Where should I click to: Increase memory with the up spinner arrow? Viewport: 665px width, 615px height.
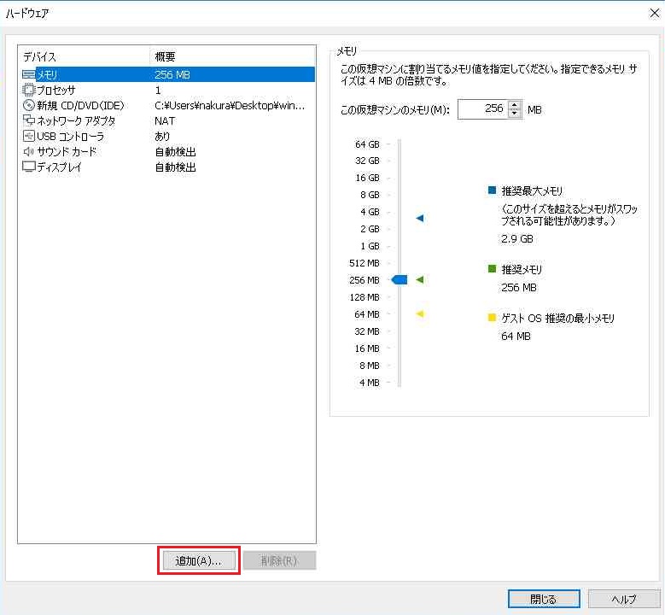515,105
